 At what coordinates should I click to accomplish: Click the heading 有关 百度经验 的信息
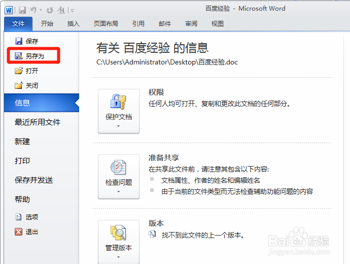click(x=152, y=48)
